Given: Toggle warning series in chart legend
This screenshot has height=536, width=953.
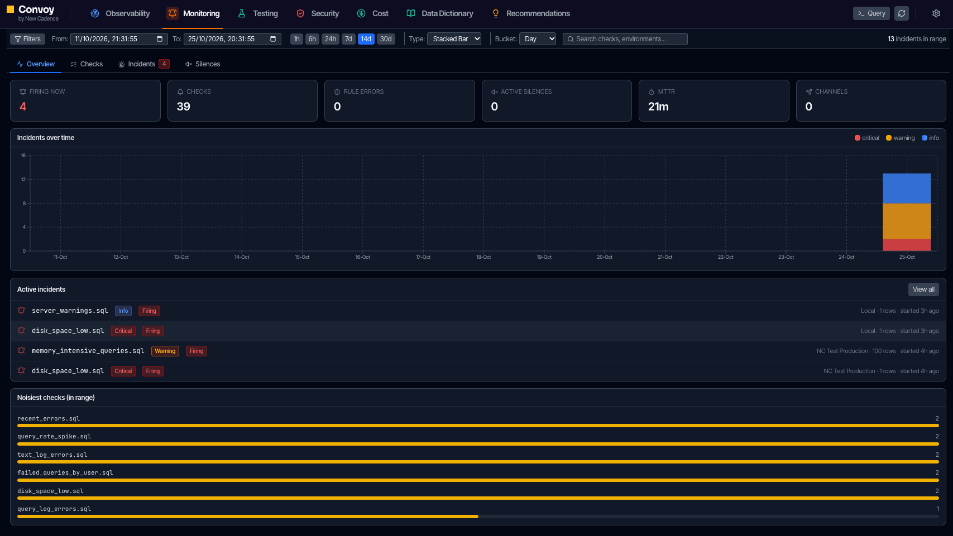Looking at the screenshot, I should point(901,138).
